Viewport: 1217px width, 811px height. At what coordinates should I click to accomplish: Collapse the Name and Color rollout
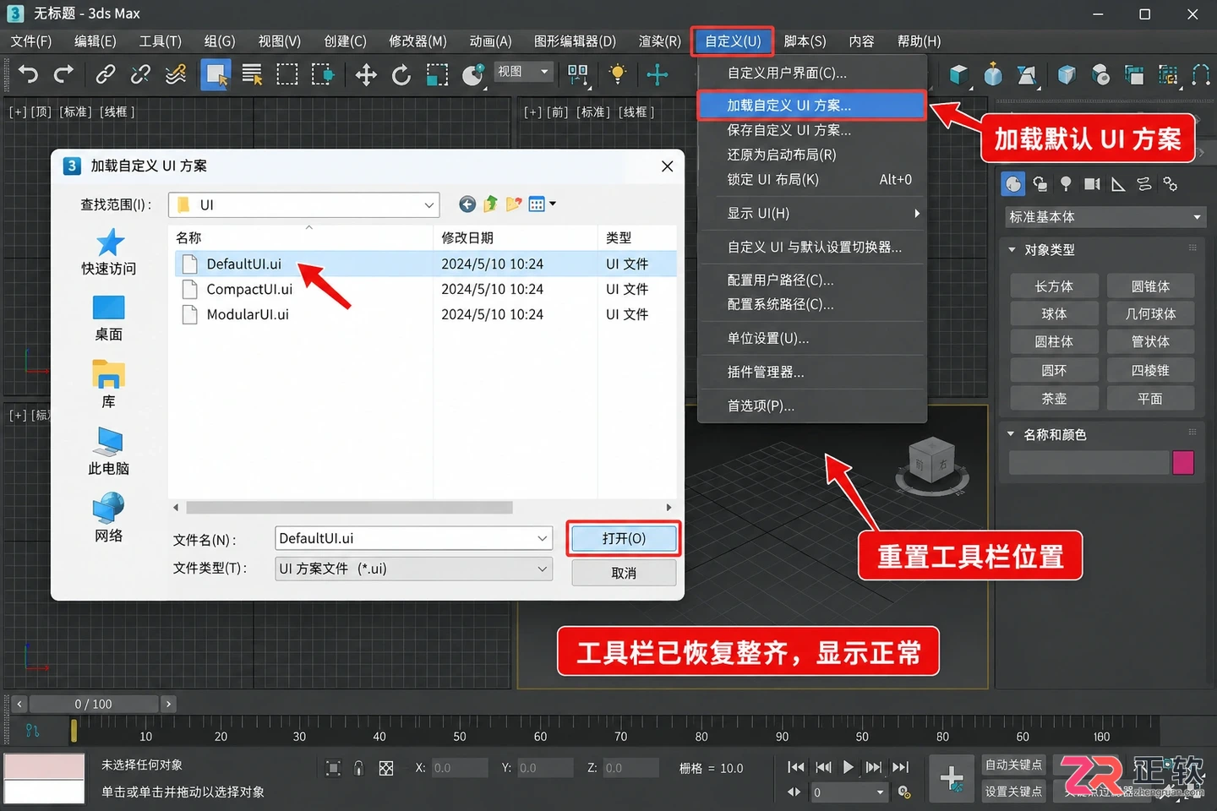[x=1011, y=434]
